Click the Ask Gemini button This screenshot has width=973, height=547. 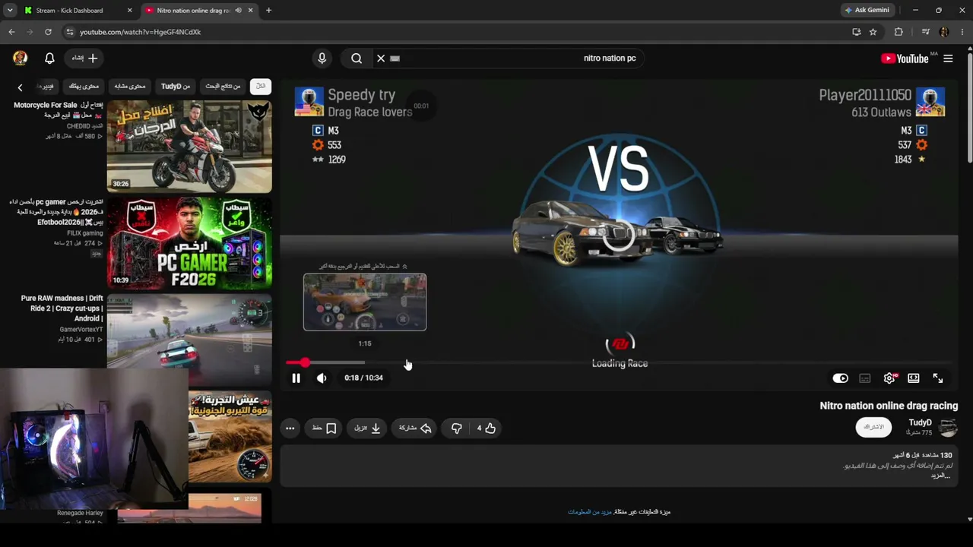pyautogui.click(x=867, y=11)
